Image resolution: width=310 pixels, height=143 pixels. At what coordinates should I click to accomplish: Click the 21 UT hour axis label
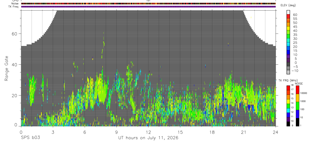point(244,132)
